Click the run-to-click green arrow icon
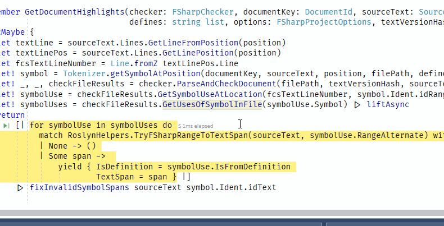Screen dimensions: 444x226 [x=6, y=126]
